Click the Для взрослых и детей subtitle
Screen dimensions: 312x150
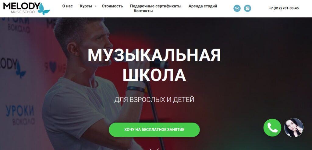pyautogui.click(x=154, y=99)
